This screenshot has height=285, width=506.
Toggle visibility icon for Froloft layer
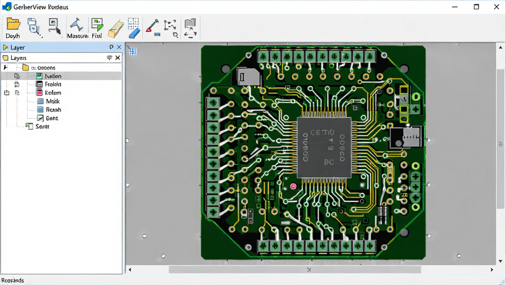pyautogui.click(x=17, y=84)
